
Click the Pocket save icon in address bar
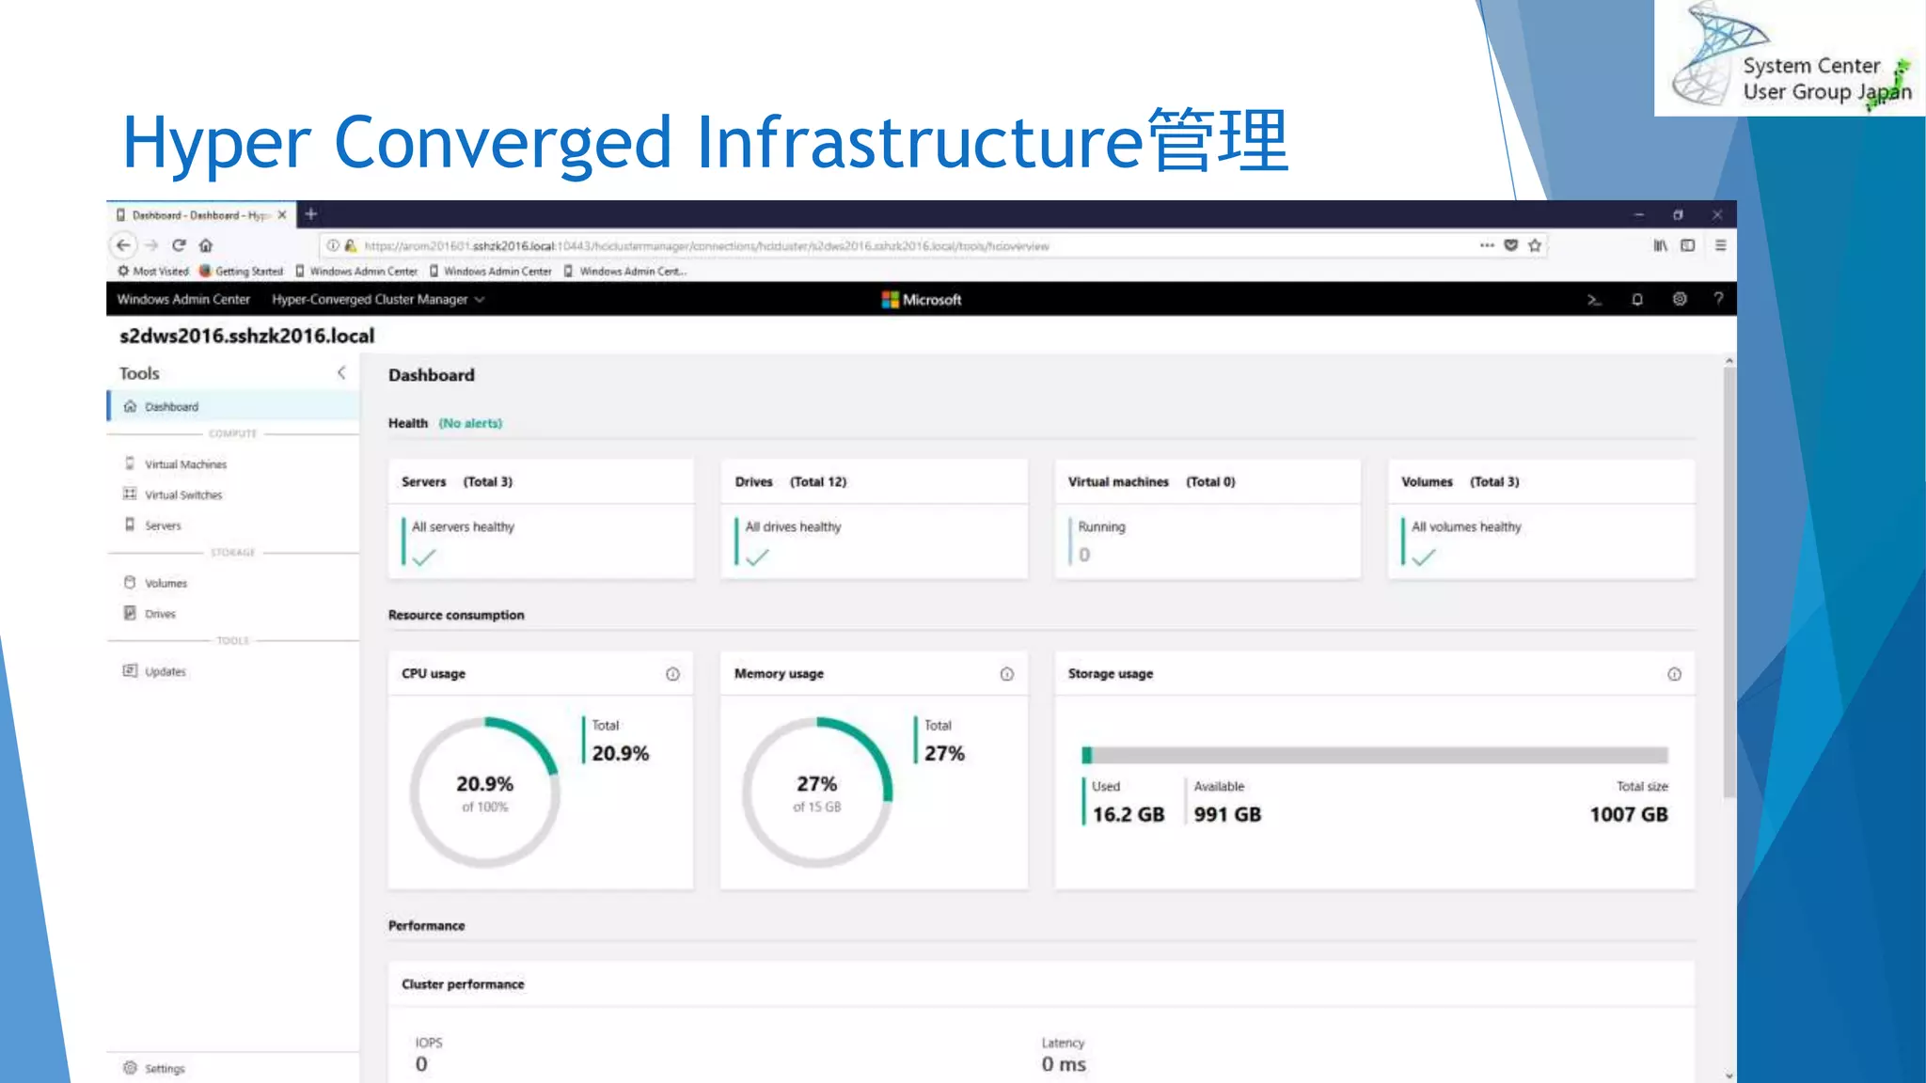(x=1510, y=245)
